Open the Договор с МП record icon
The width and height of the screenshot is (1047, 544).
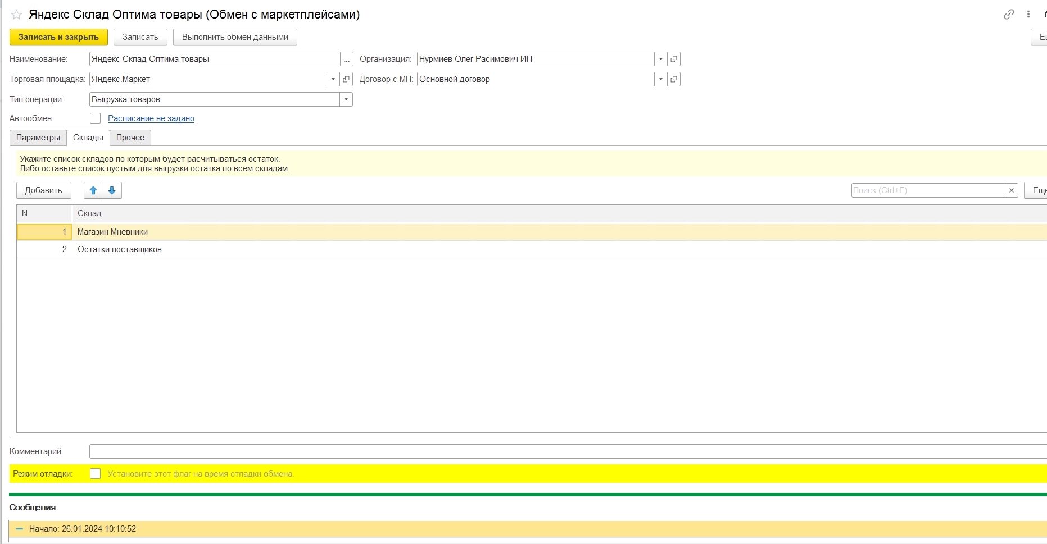point(674,79)
